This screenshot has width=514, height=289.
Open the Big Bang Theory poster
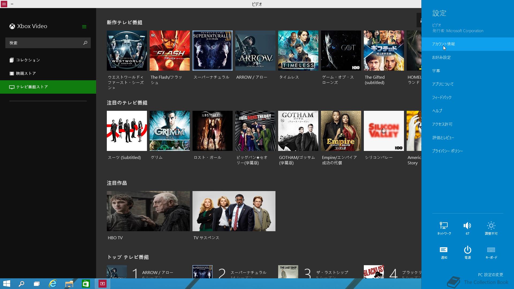(255, 131)
